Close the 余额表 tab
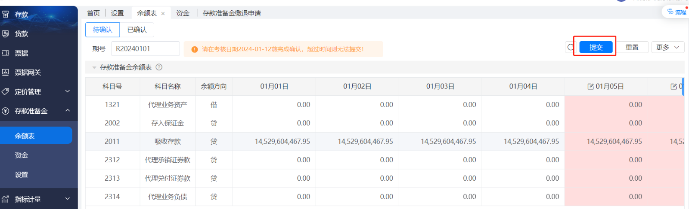Image resolution: width=689 pixels, height=209 pixels. tap(163, 14)
